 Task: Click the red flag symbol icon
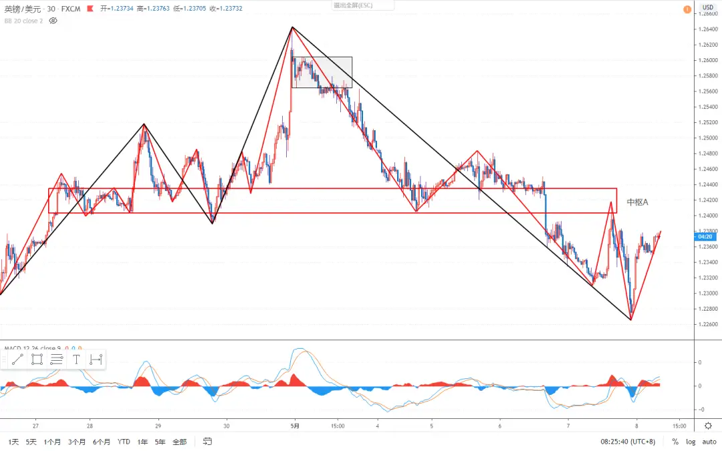90,8
